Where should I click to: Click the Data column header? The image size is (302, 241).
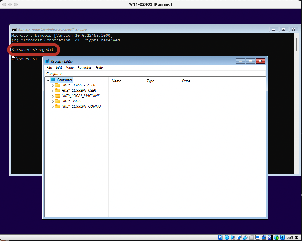223,81
